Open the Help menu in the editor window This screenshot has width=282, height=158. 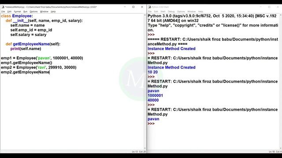53,11
